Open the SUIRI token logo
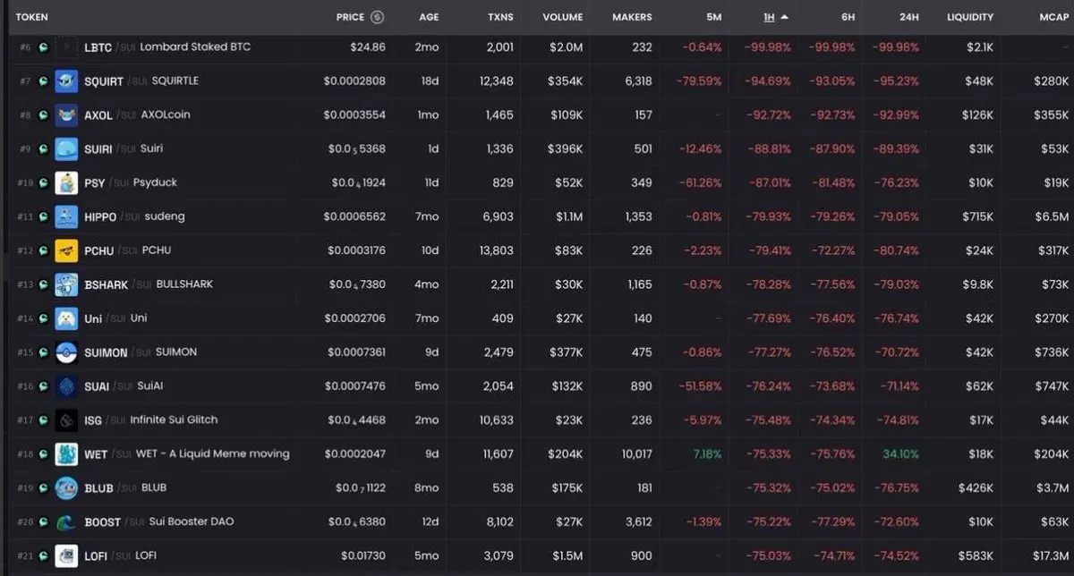Image resolution: width=1074 pixels, height=576 pixels. pyautogui.click(x=66, y=149)
